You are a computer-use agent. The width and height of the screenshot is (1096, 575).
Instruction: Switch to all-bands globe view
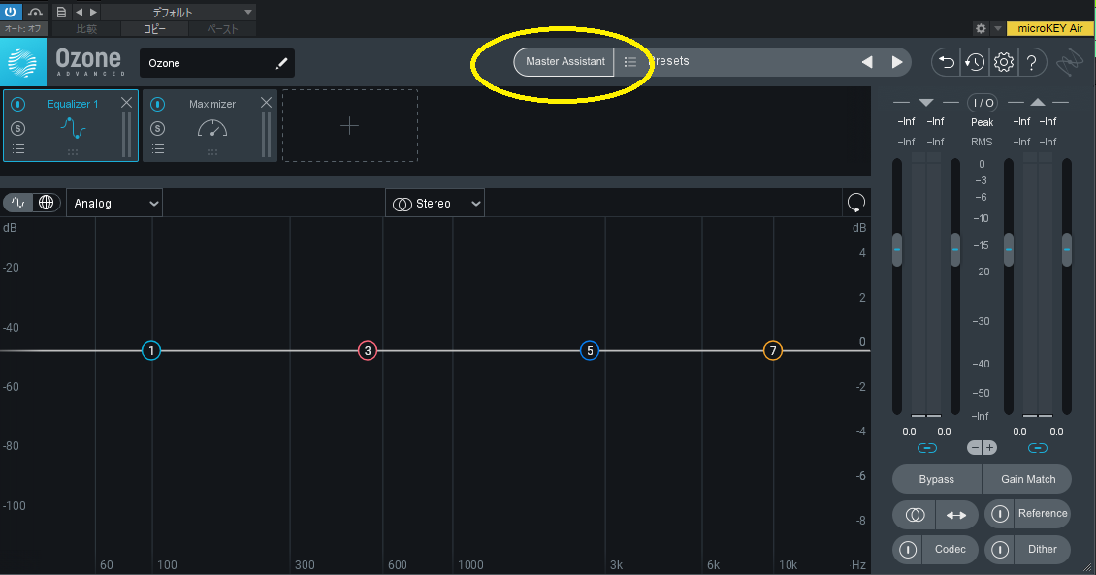47,203
